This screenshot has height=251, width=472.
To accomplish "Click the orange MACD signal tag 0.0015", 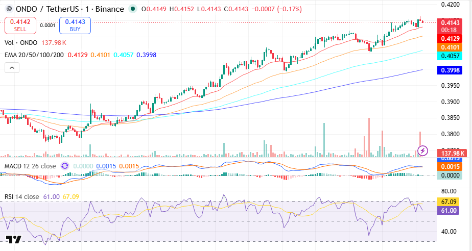I will tap(450, 166).
